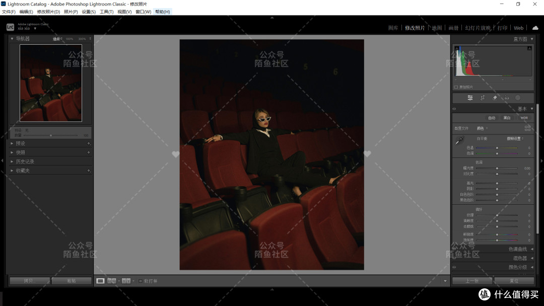Viewport: 544px width, 306px height.
Task: Collapse the right panel group arrow
Action: point(541,161)
